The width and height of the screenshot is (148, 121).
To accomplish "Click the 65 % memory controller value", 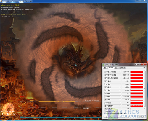I will tap(126, 106).
